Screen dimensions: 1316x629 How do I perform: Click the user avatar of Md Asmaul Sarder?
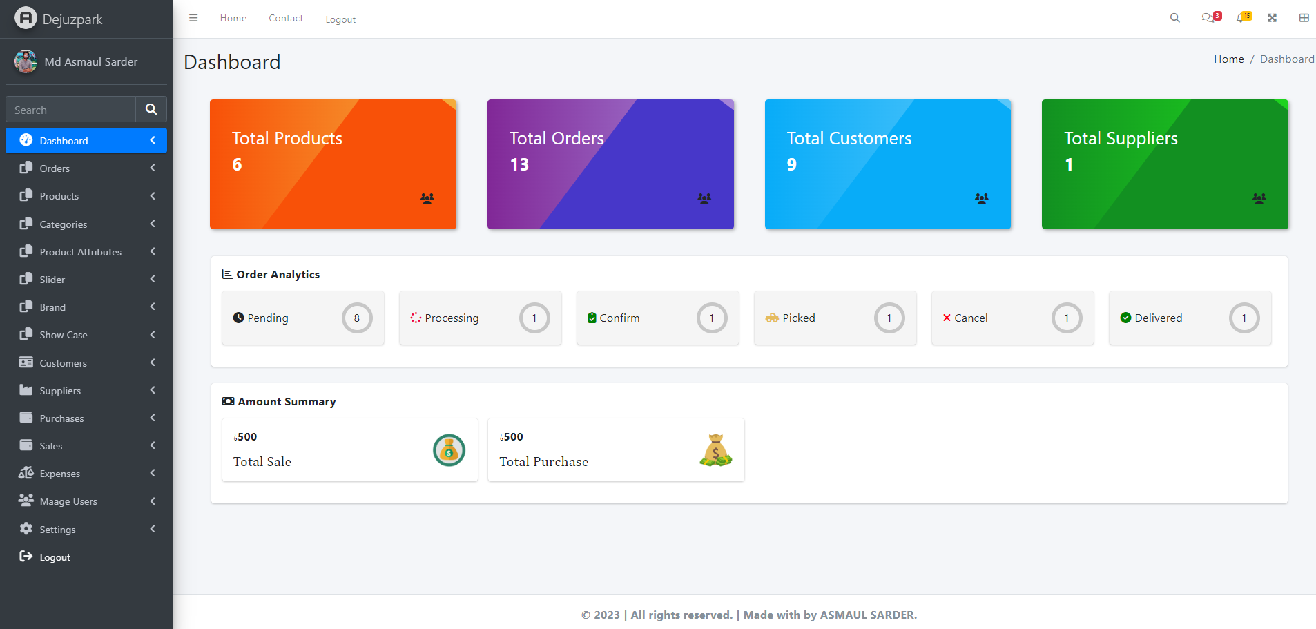click(x=26, y=61)
